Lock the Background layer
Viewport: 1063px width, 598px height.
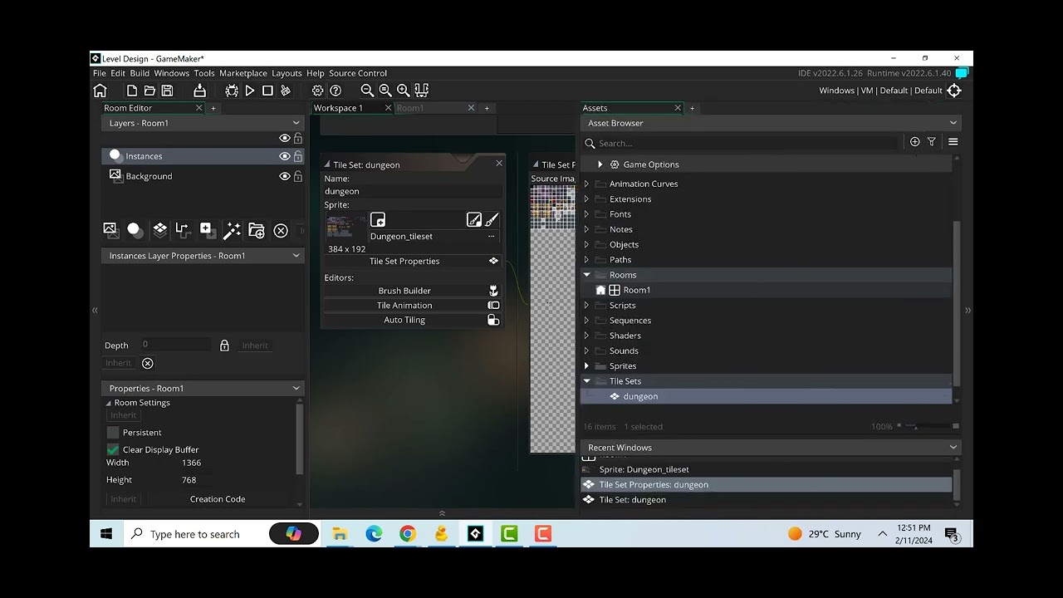(x=297, y=176)
